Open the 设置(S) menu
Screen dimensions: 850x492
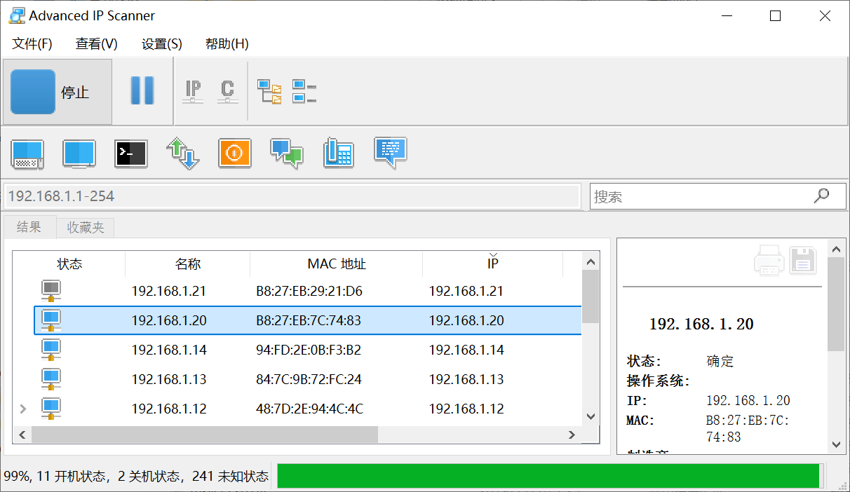pyautogui.click(x=162, y=44)
